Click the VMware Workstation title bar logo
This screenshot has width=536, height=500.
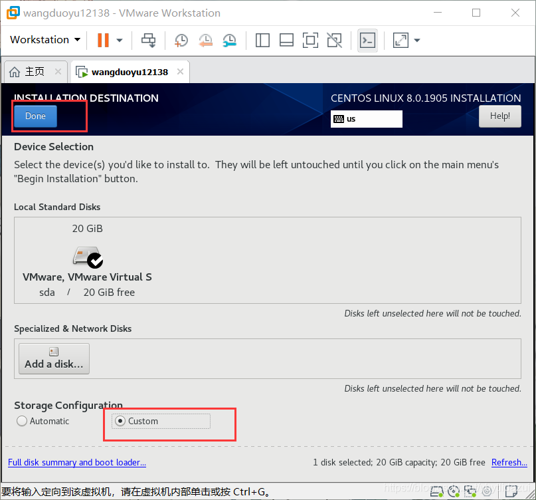[13, 13]
